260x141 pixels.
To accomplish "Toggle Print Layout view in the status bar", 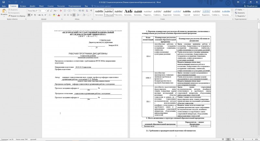I will point(228,139).
